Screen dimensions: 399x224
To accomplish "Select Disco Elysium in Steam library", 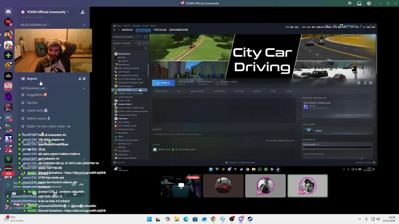I will pyautogui.click(x=123, y=151).
